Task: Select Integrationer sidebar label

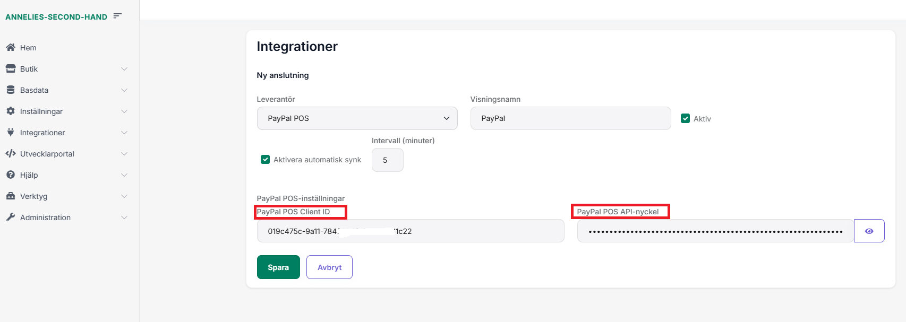Action: (x=42, y=133)
